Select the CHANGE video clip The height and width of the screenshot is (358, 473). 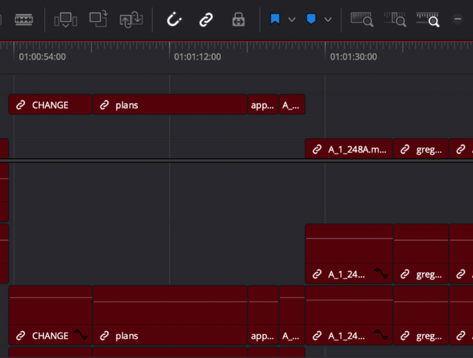pos(50,105)
